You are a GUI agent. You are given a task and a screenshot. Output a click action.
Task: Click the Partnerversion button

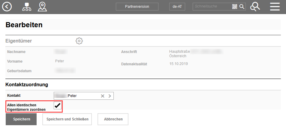(137, 7)
